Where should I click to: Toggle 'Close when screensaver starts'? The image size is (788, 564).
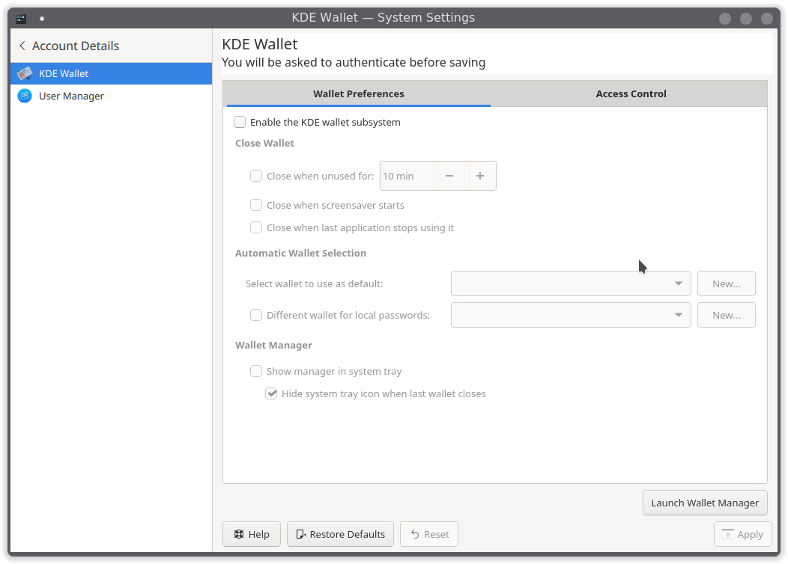(x=255, y=205)
